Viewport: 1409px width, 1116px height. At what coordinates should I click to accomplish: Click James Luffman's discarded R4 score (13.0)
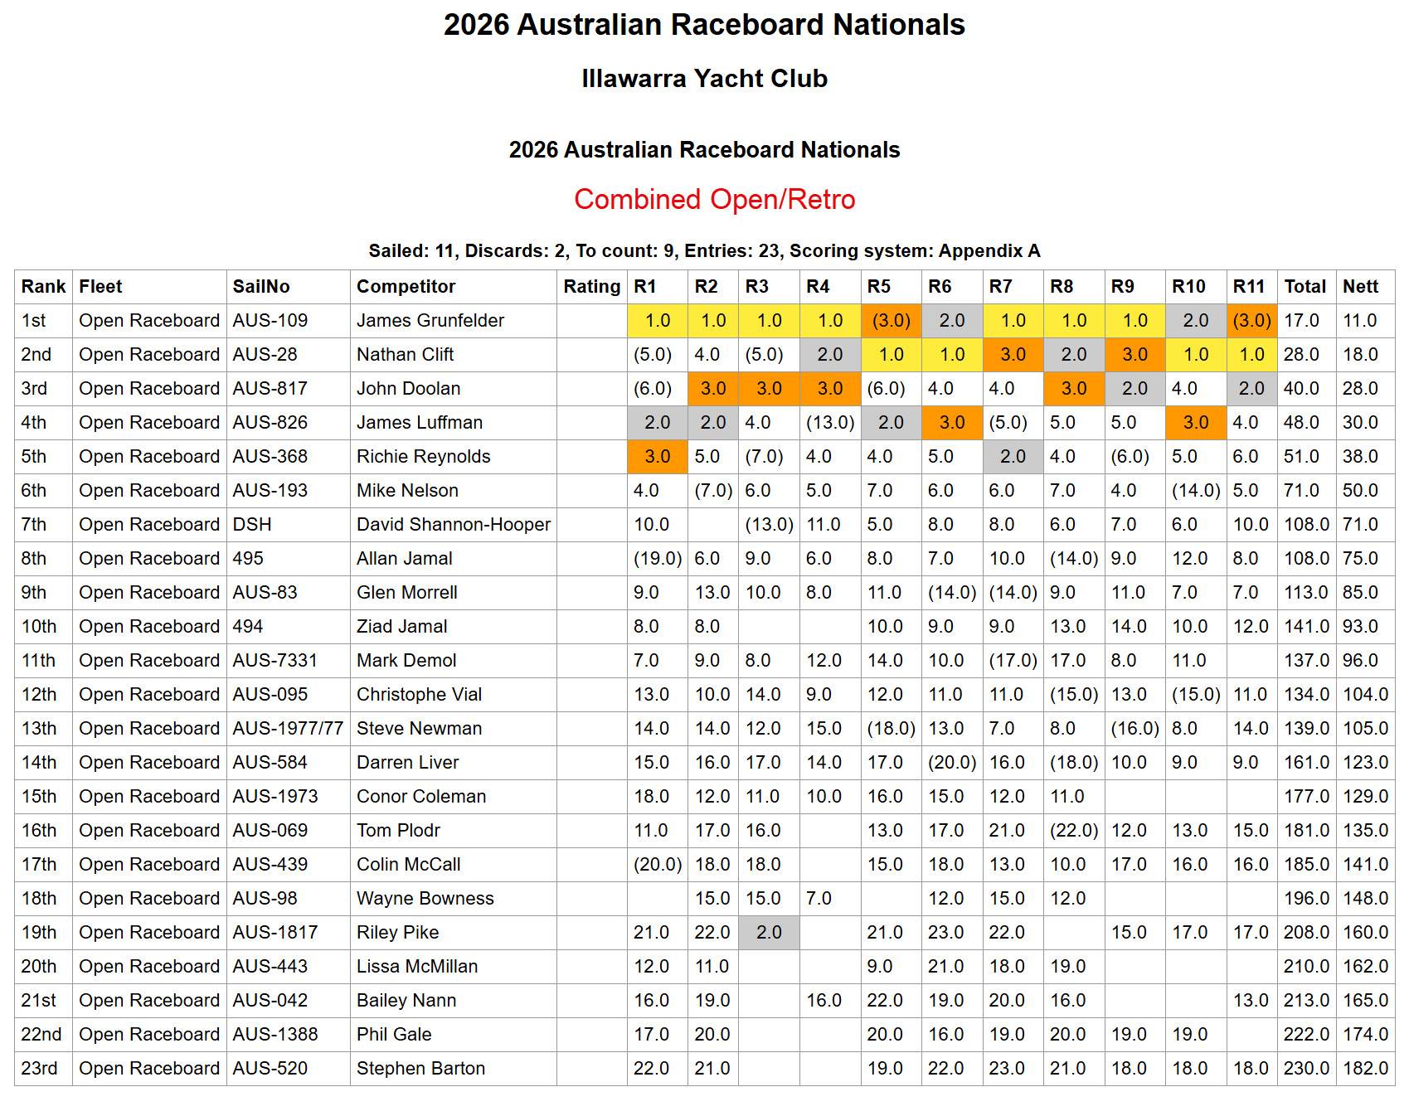[x=829, y=423]
